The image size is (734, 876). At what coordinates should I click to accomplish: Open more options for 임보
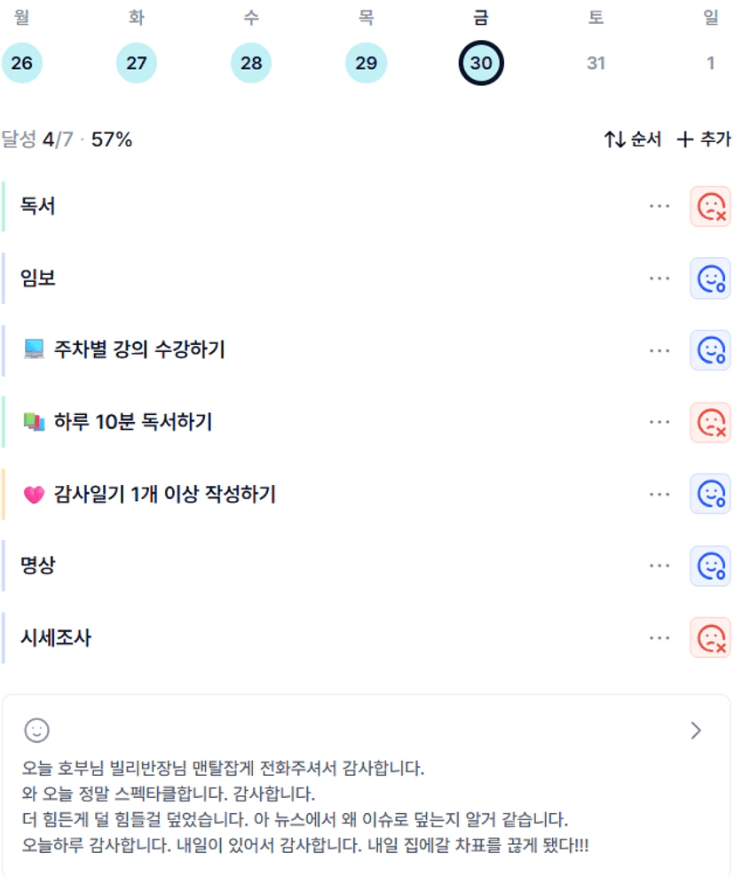(659, 278)
